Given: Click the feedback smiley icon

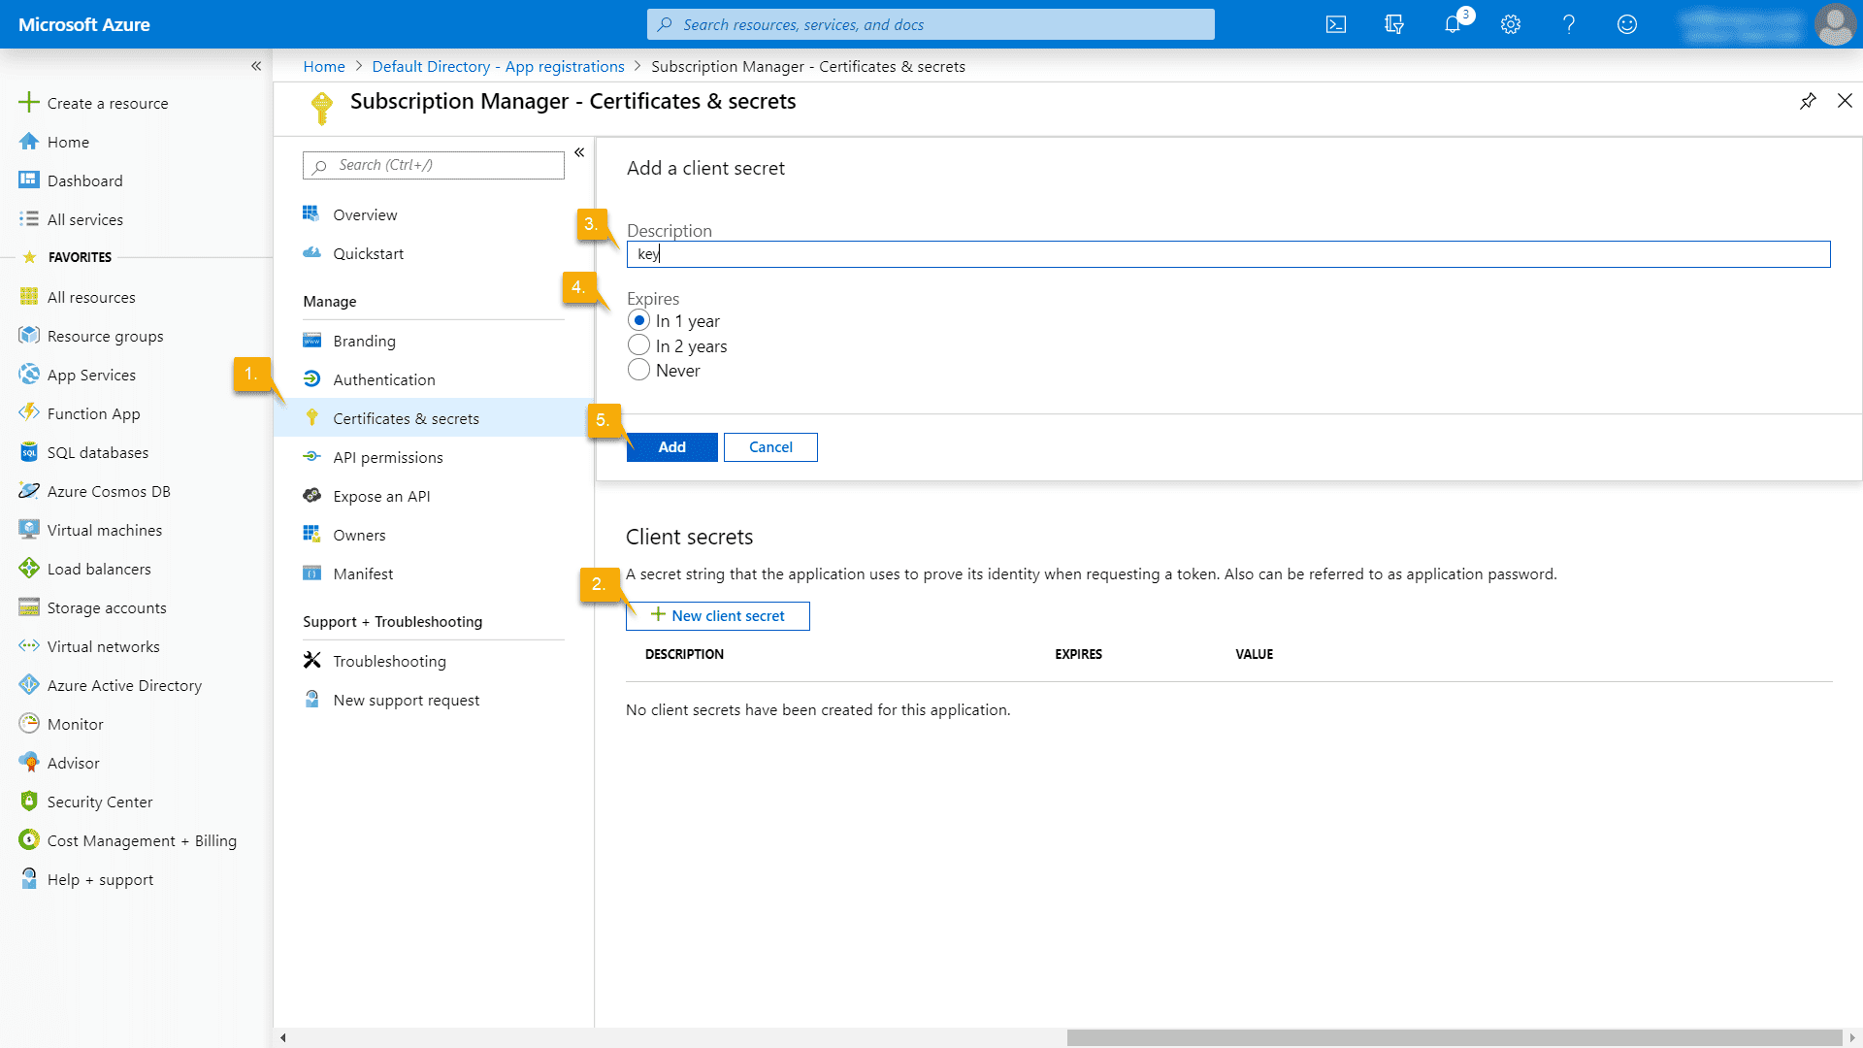Looking at the screenshot, I should (x=1627, y=24).
